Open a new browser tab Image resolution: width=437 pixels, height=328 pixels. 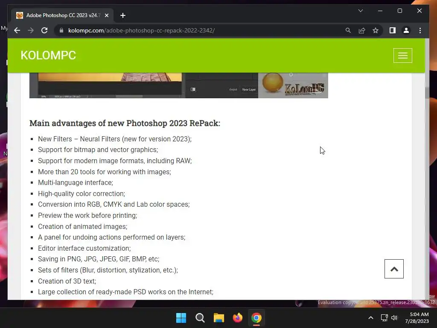pos(122,15)
